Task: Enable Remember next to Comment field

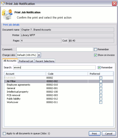Action: (x=95, y=49)
